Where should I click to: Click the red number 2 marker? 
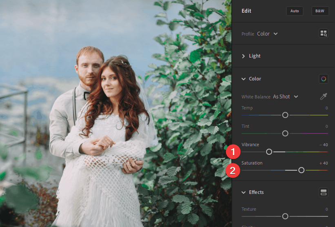pos(233,170)
